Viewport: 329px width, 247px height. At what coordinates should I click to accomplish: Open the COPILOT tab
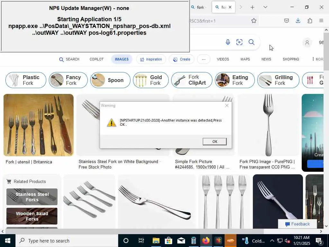pyautogui.click(x=96, y=59)
